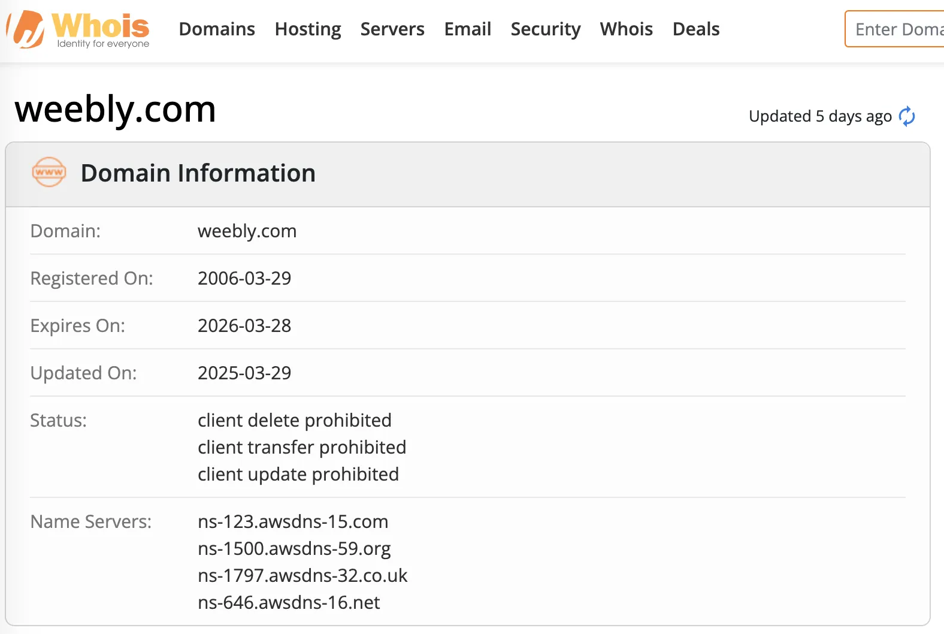The height and width of the screenshot is (634, 944).
Task: Click the 'Registered On:' label
Action: 92,278
